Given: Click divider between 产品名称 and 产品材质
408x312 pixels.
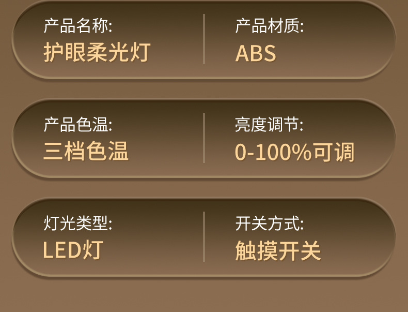Looking at the screenshot, I should click(204, 39).
